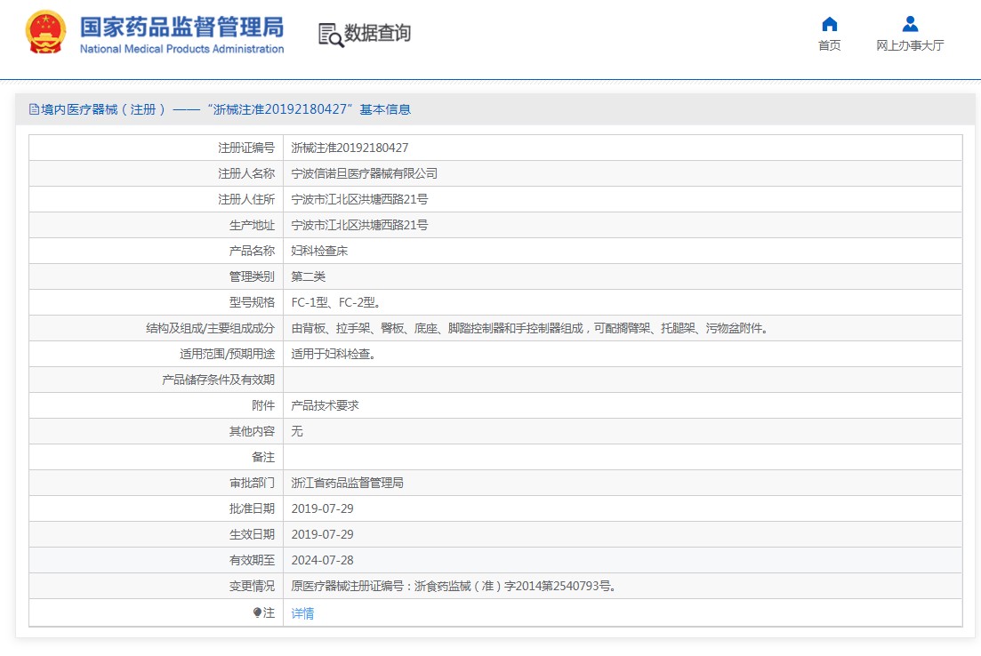
Task: Click the 其他内容 label
Action: point(252,431)
